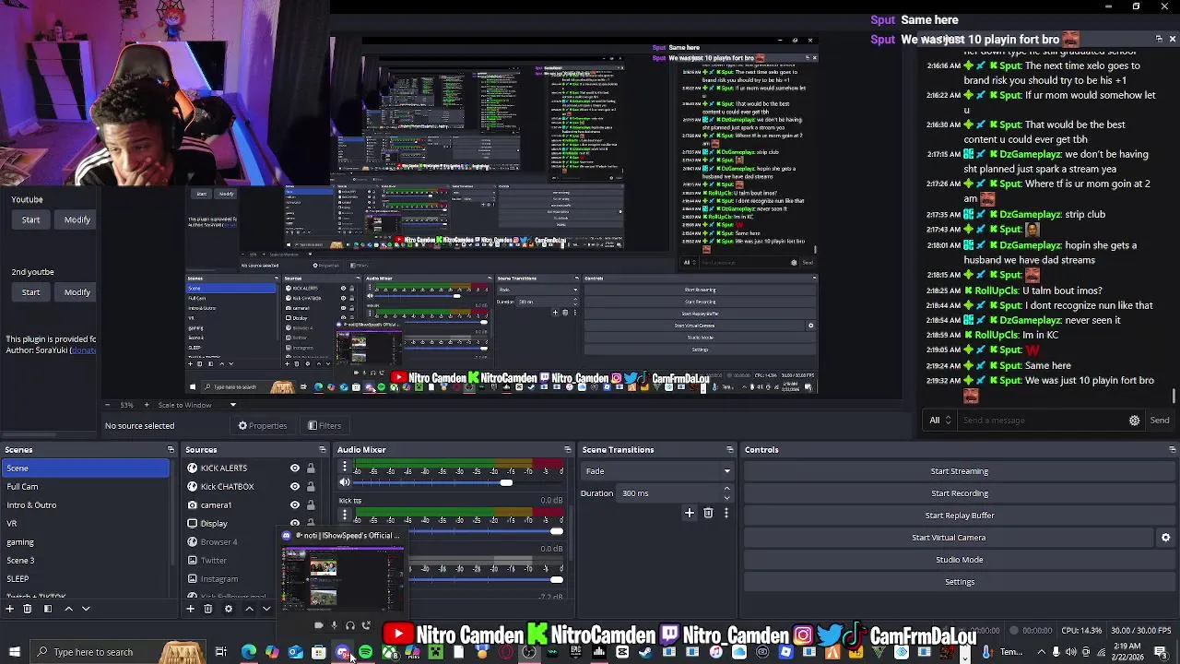Click Send in the chat dock
The image size is (1180, 664).
coord(1159,421)
